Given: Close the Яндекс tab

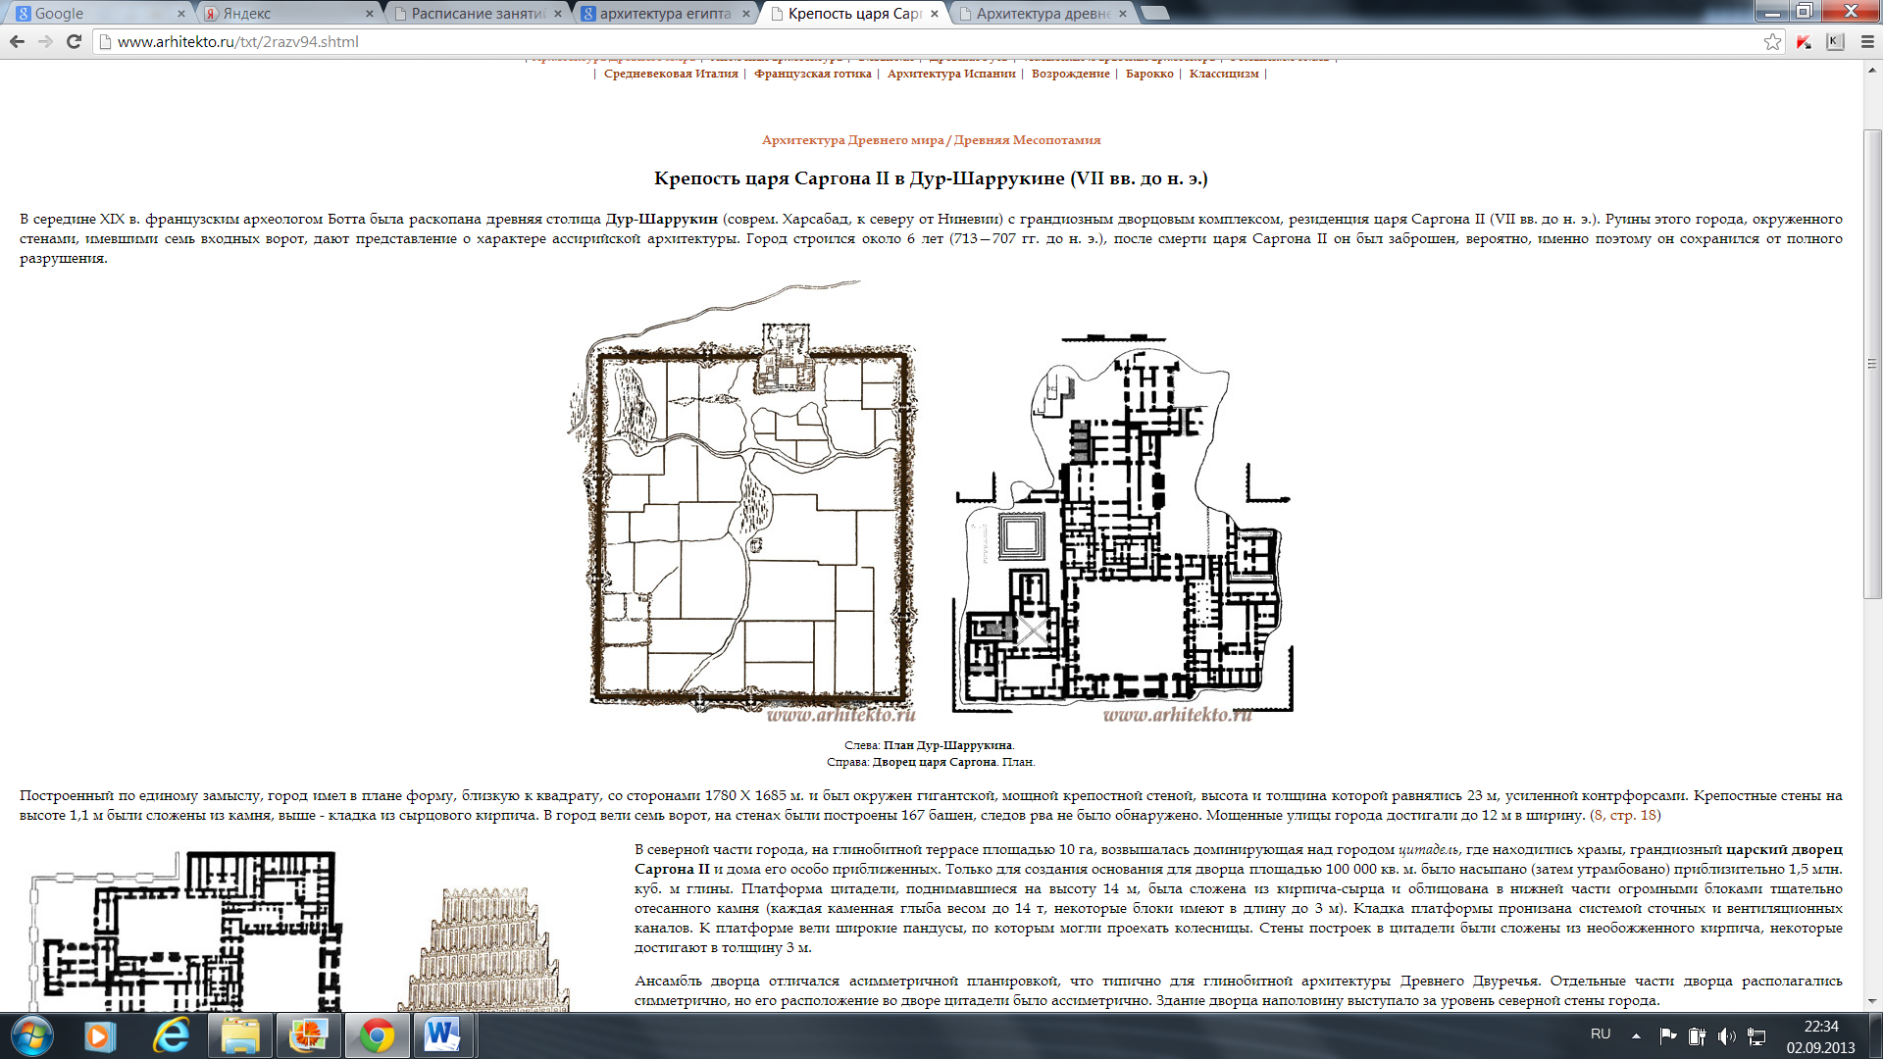Looking at the screenshot, I should 369,14.
